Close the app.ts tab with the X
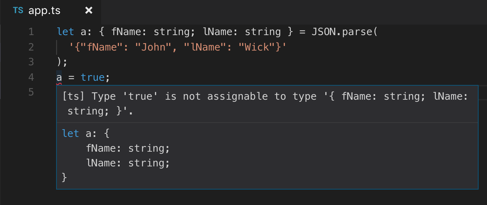Viewport: 487px width, 205px height. (x=88, y=10)
